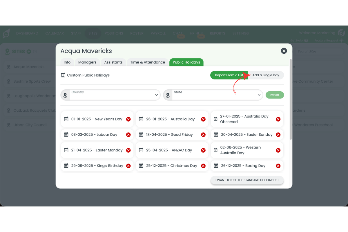
Task: Remove the New Year's Day holiday
Action: click(x=128, y=119)
